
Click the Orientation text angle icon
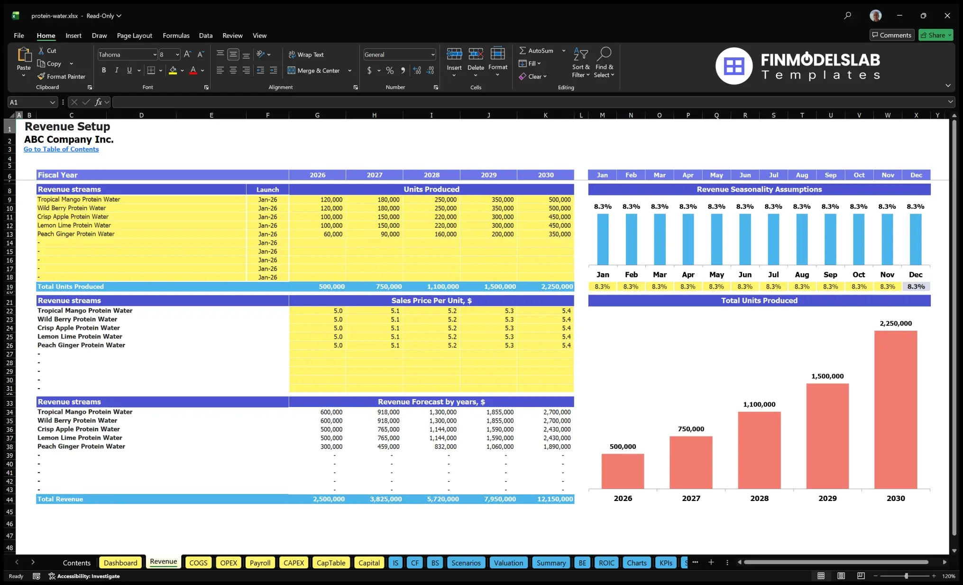pyautogui.click(x=261, y=54)
